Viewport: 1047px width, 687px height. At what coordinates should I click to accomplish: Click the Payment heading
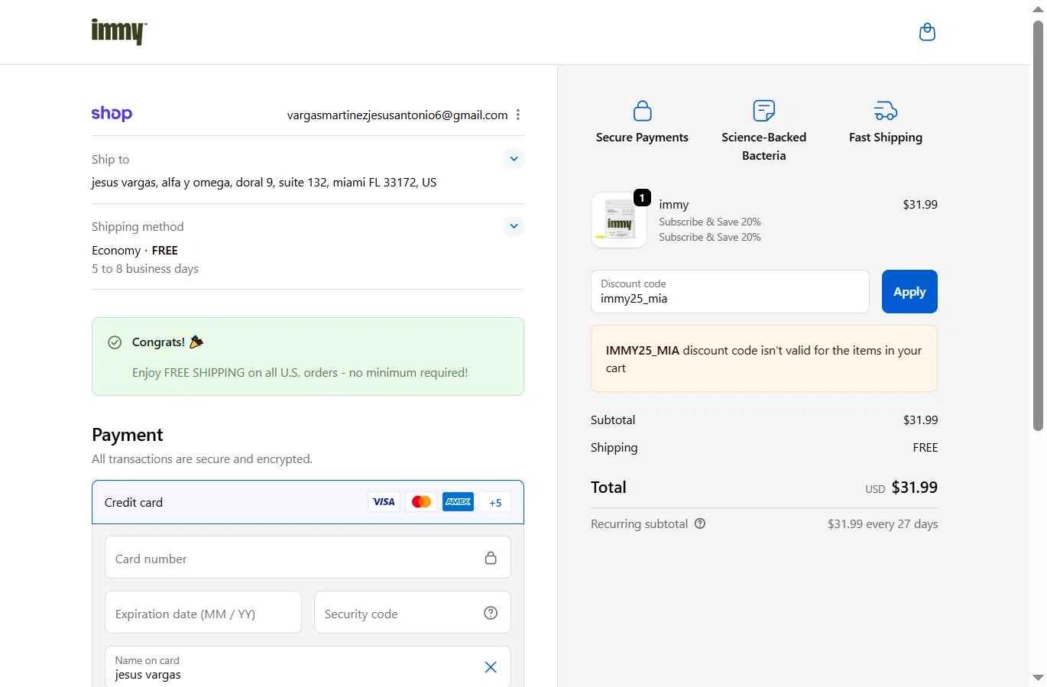(128, 435)
